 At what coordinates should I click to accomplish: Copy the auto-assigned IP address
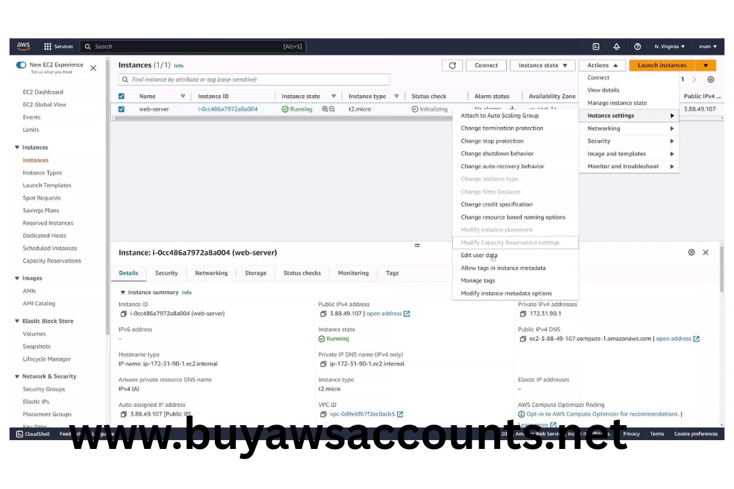124,414
